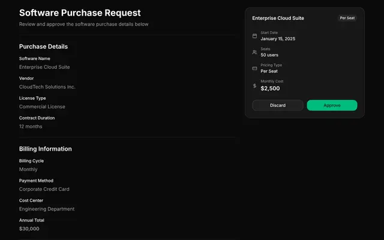The width and height of the screenshot is (384, 240).
Task: Click the dollar icon beside Monthly Cost
Action: click(x=254, y=86)
